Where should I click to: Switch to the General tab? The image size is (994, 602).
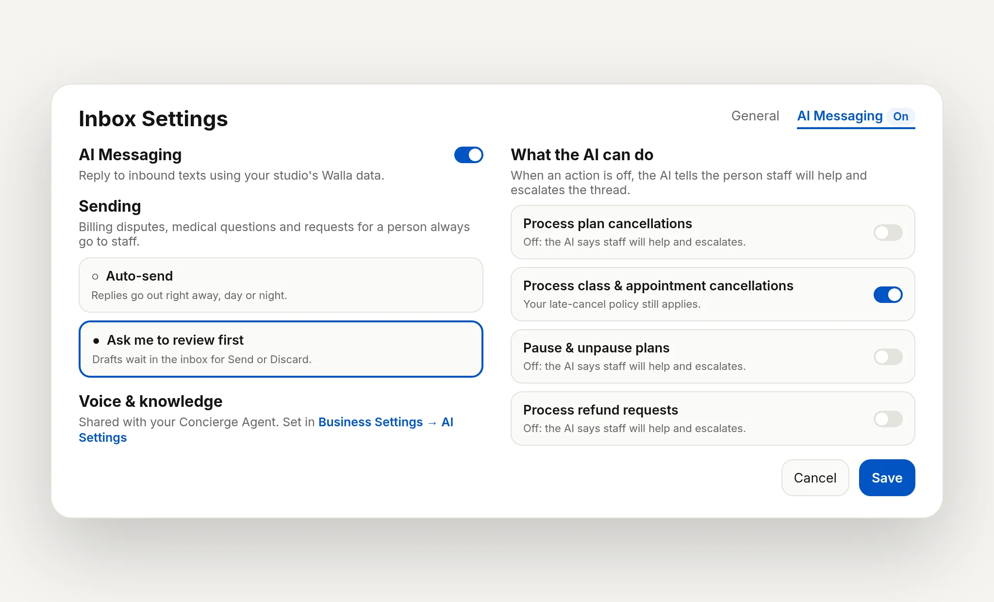tap(755, 116)
